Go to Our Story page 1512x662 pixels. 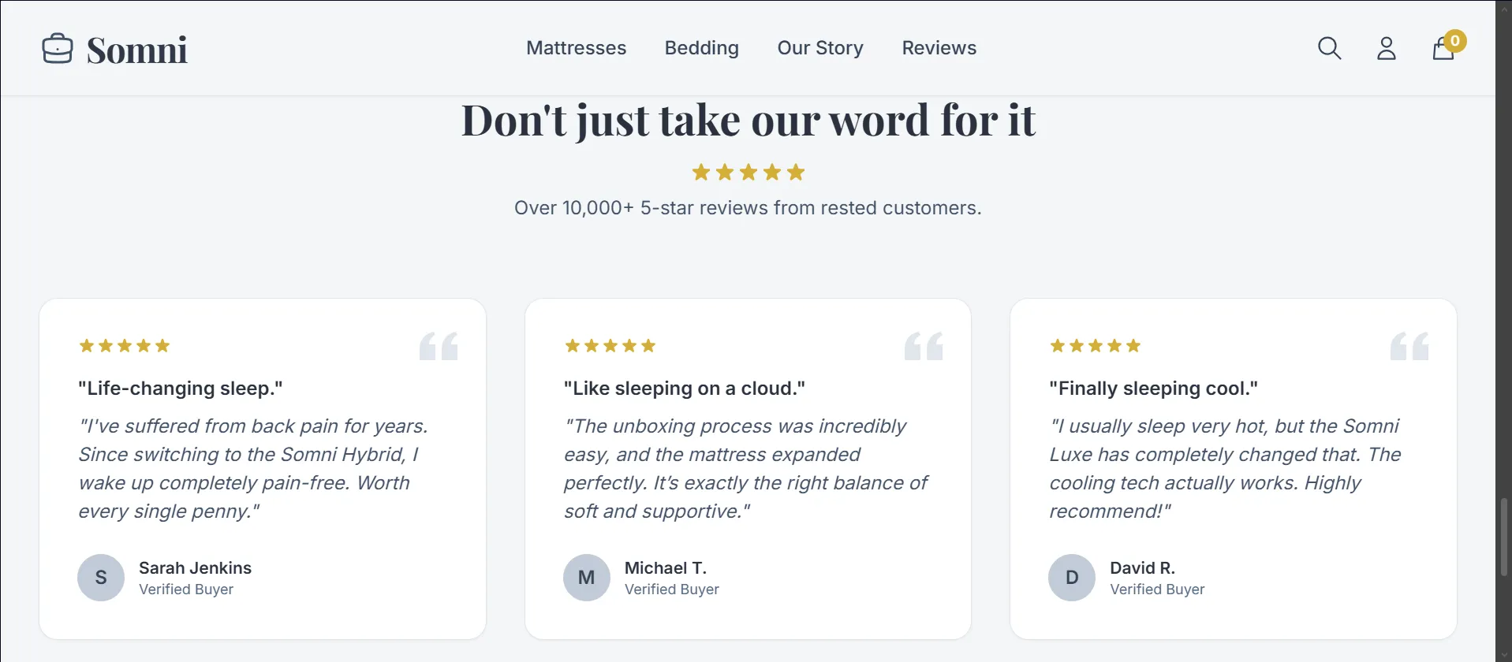click(820, 48)
